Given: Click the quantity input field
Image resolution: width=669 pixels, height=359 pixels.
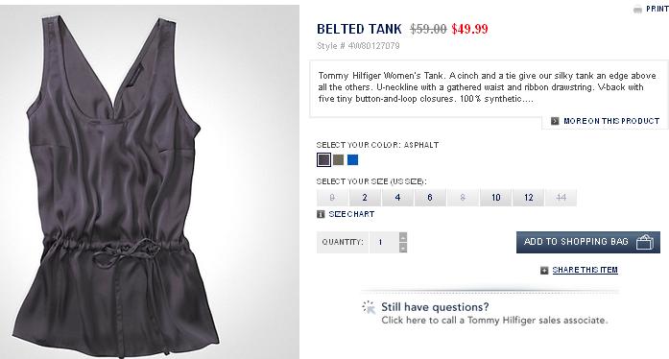Looking at the screenshot, I should pyautogui.click(x=384, y=243).
